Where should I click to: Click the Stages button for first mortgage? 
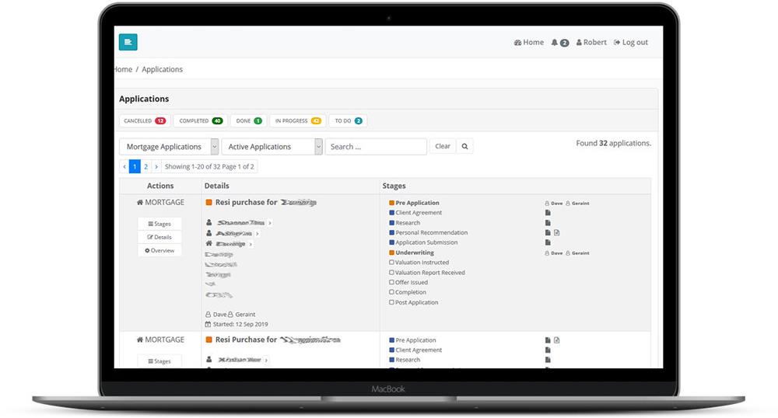click(159, 224)
